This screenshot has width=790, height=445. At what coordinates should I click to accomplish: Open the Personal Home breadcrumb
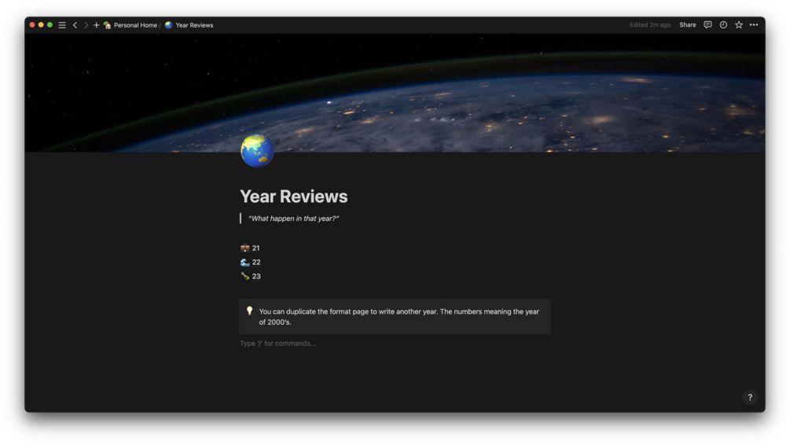click(x=130, y=25)
